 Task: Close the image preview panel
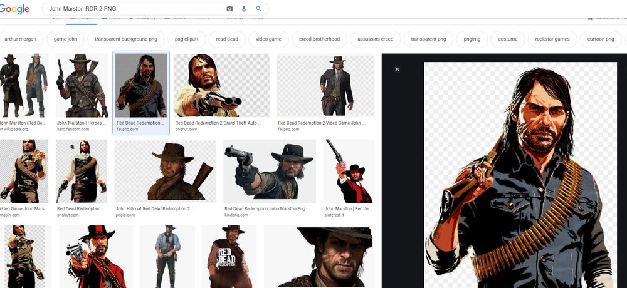pos(397,69)
